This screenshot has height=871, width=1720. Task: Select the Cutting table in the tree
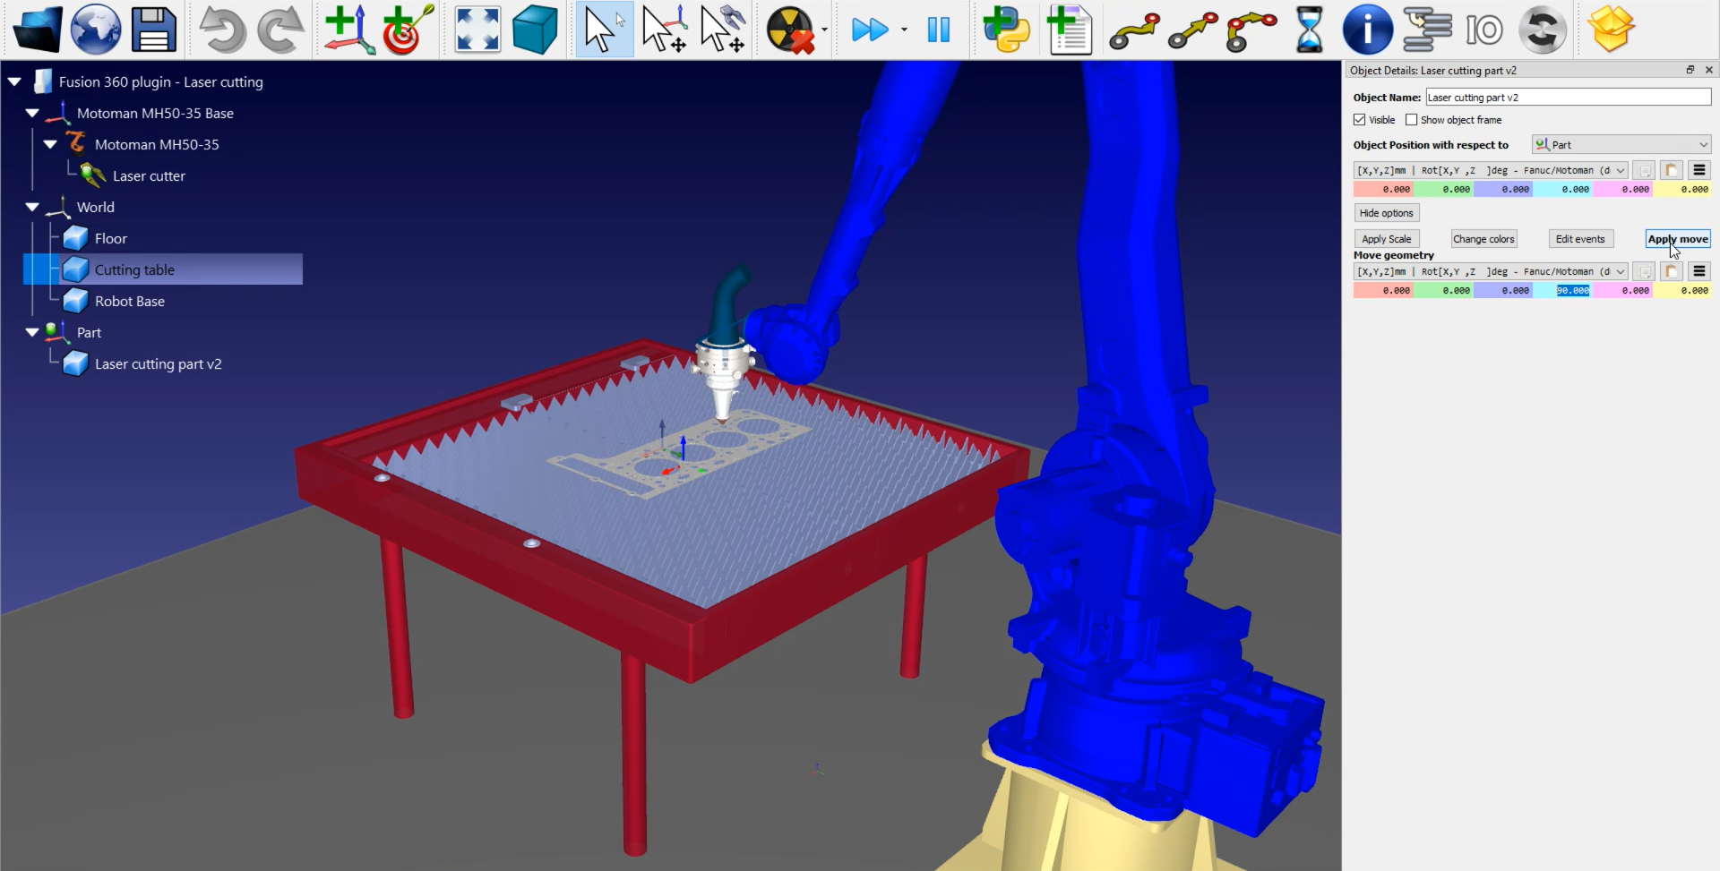coord(134,269)
